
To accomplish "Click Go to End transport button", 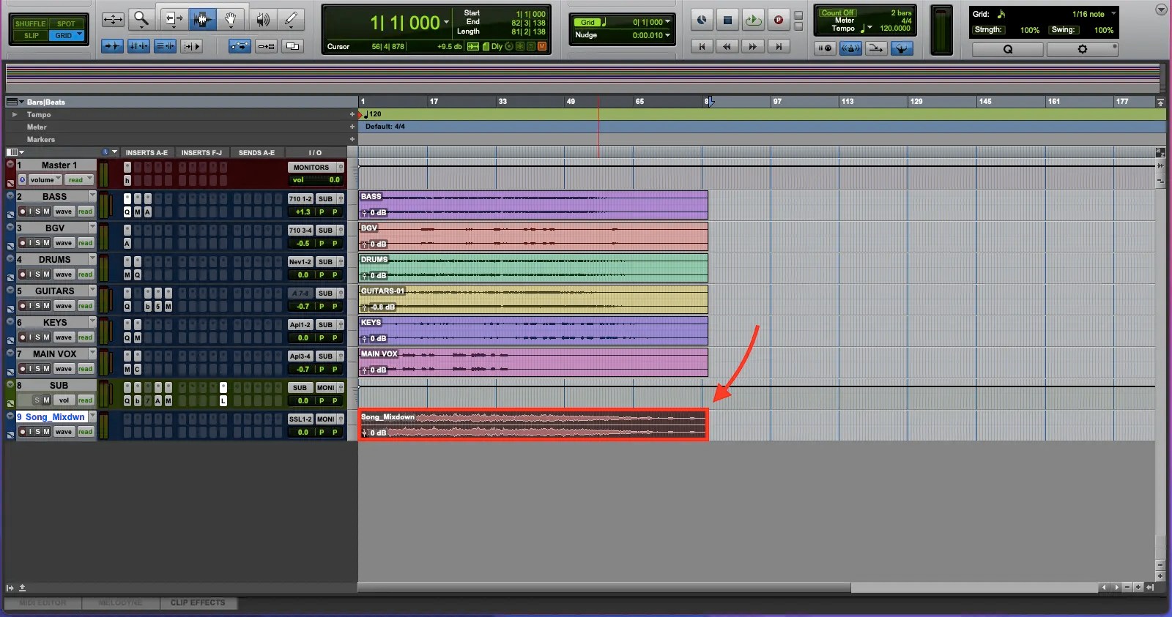I will pos(779,46).
